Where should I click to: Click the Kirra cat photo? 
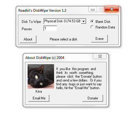click(41, 76)
